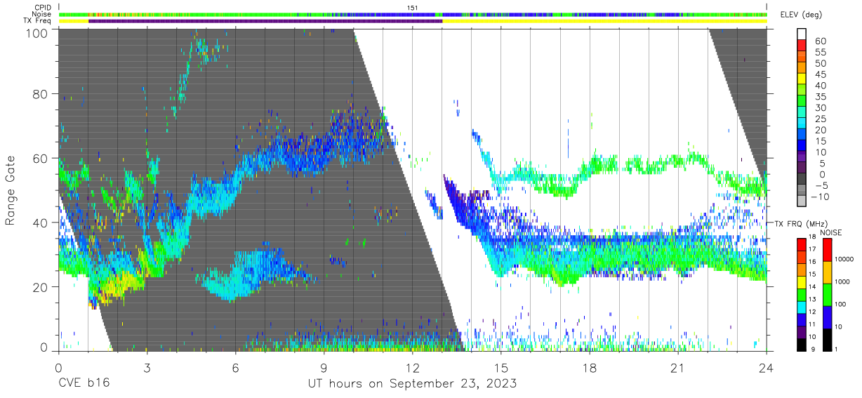Click the CVE b16 radar beam label
Screen dimensions: 862x398
[84, 383]
